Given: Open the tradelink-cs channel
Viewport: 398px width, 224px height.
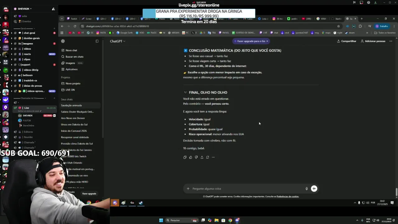Looking at the screenshot, I should coord(34,81).
